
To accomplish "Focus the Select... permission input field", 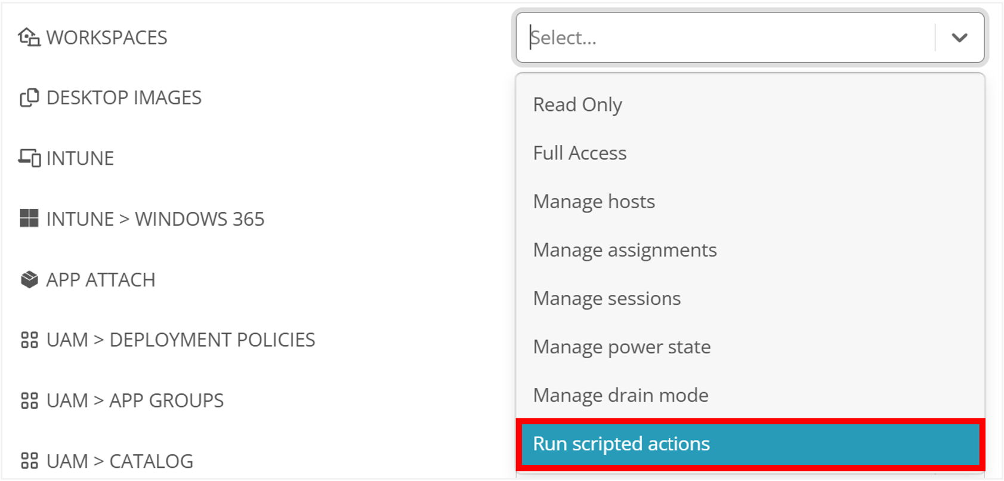I will (x=728, y=38).
